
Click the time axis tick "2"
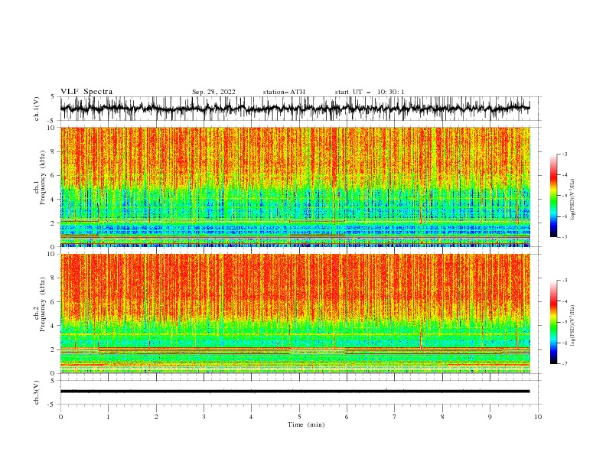(156, 417)
